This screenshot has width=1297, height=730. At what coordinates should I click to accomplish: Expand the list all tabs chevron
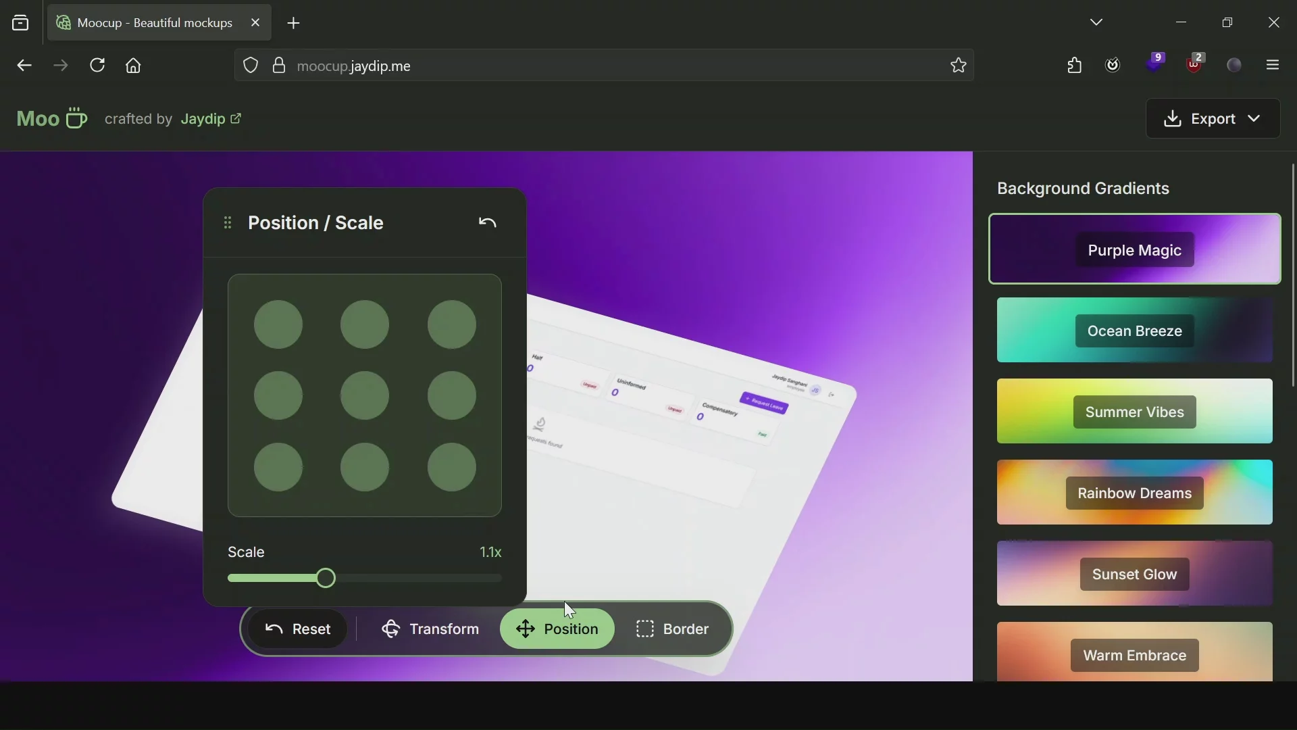(x=1097, y=22)
